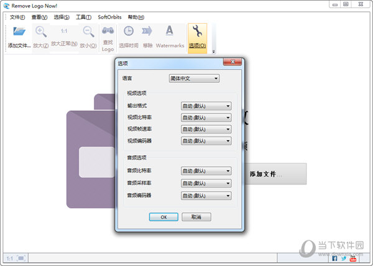373x266 pixels.
Task: Click the 语言 label in options dialog
Action: pos(127,78)
